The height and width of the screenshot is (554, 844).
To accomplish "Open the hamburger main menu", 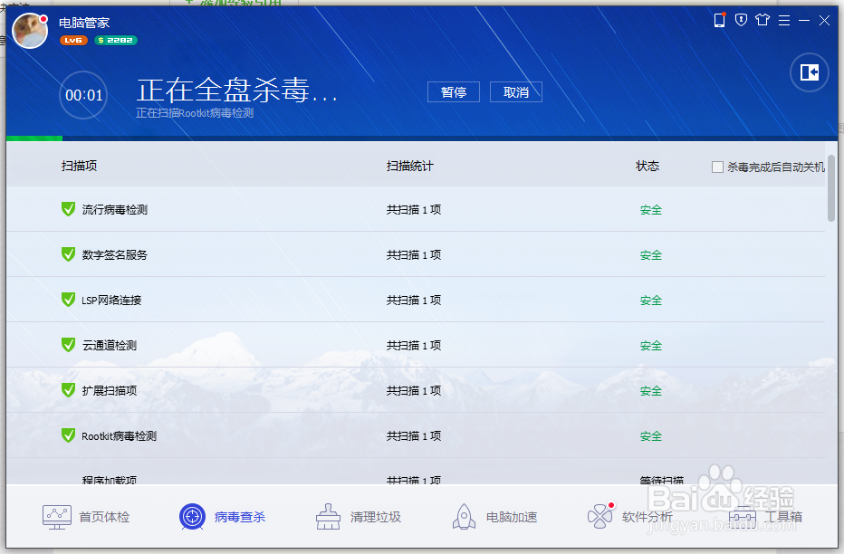I will (783, 19).
